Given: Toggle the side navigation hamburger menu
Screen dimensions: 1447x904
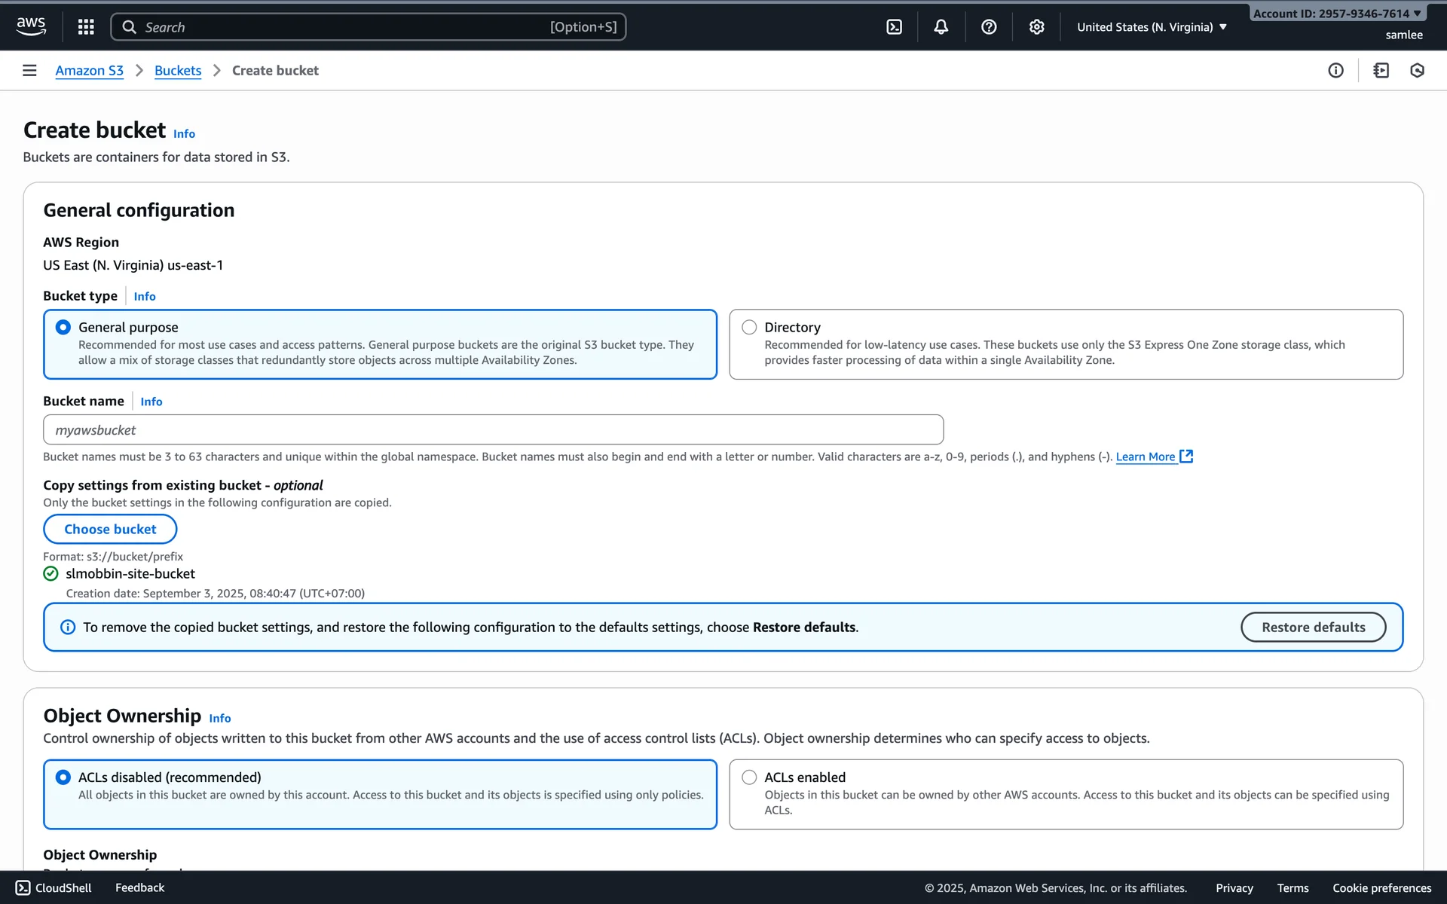Looking at the screenshot, I should [29, 70].
